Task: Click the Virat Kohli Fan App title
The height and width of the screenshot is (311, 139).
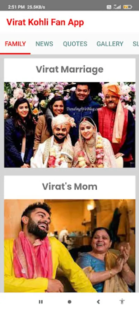Action: pyautogui.click(x=45, y=22)
